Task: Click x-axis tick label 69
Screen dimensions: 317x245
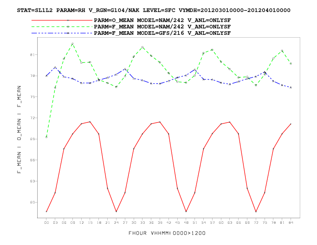Action: (247, 223)
